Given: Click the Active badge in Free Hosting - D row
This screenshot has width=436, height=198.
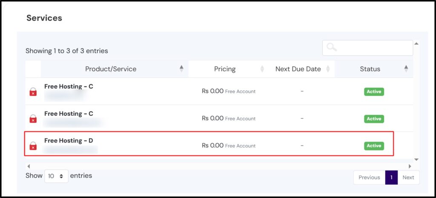Looking at the screenshot, I should tap(374, 146).
